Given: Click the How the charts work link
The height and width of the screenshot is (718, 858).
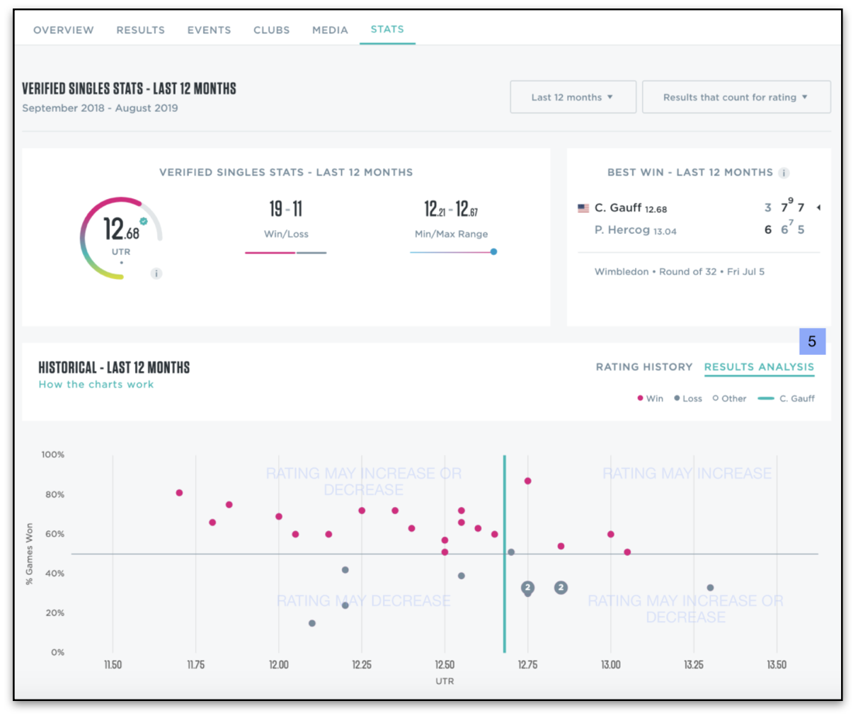Looking at the screenshot, I should tap(96, 384).
